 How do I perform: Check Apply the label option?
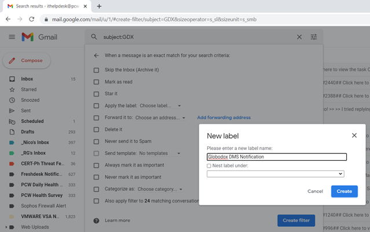96,106
